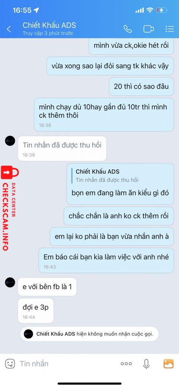Tap the call declined notice for Chiết Khấu ADS
This screenshot has width=179, height=388.
(x=89, y=334)
